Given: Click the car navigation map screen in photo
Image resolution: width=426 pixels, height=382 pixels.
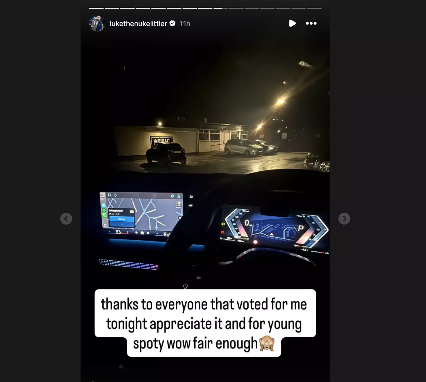Looking at the screenshot, I should 141,212.
